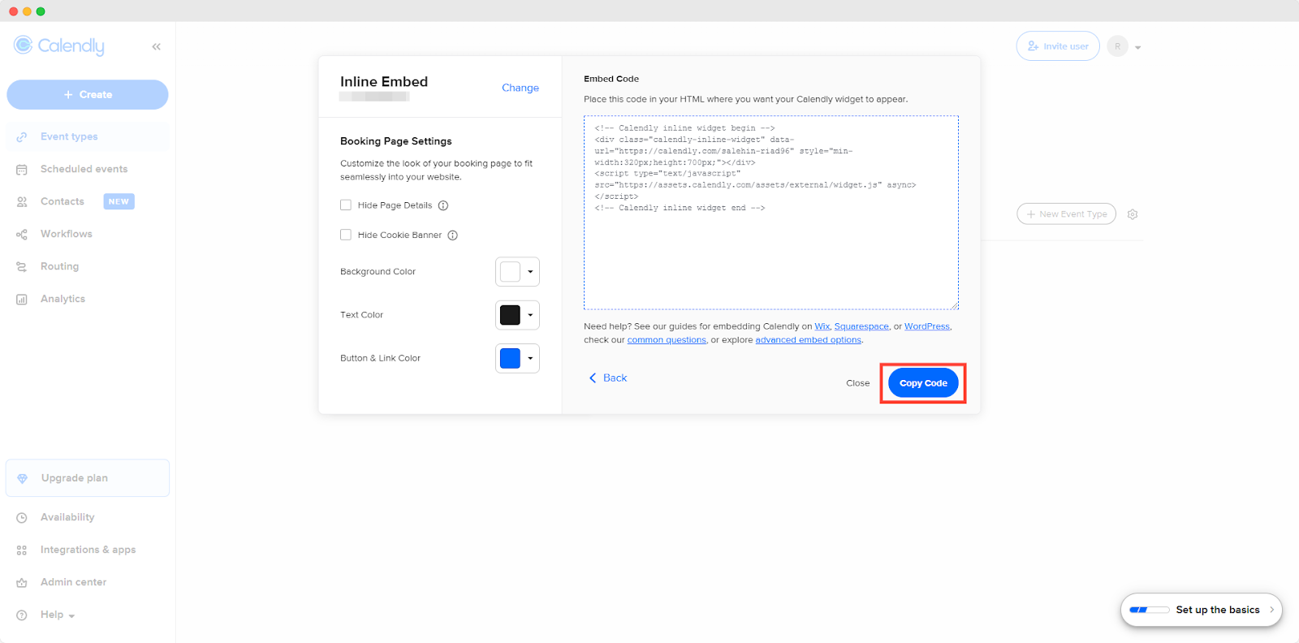The width and height of the screenshot is (1299, 643).
Task: Open Integrations & apps in sidebar
Action: click(x=88, y=550)
